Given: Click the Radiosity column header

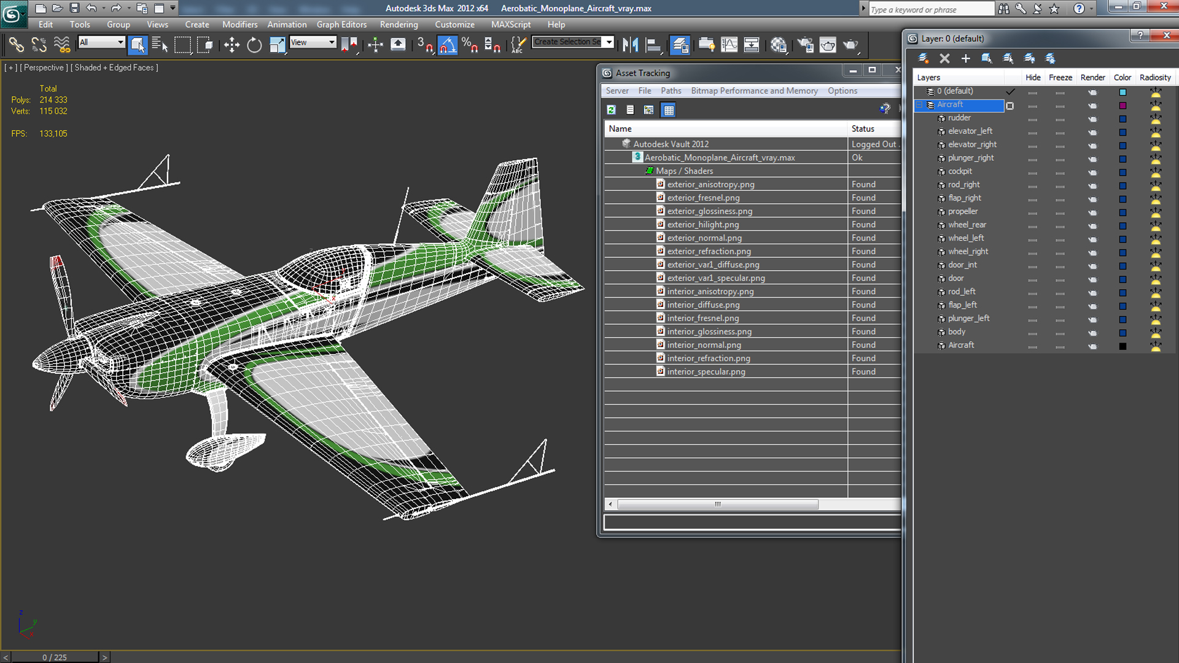Looking at the screenshot, I should pyautogui.click(x=1155, y=77).
